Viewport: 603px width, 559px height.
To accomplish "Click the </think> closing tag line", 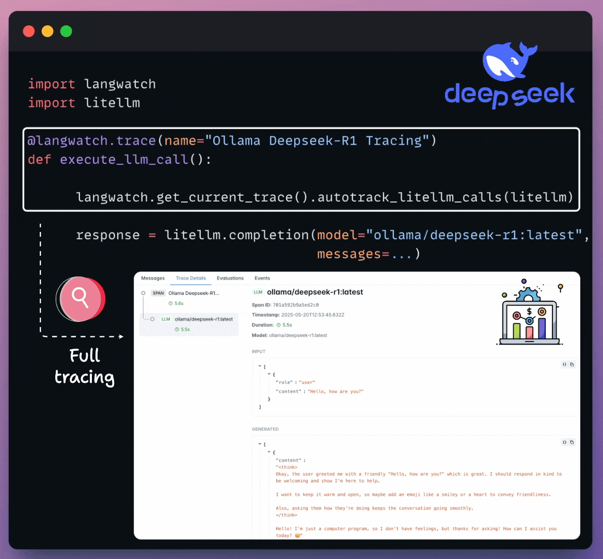I will click(x=287, y=515).
